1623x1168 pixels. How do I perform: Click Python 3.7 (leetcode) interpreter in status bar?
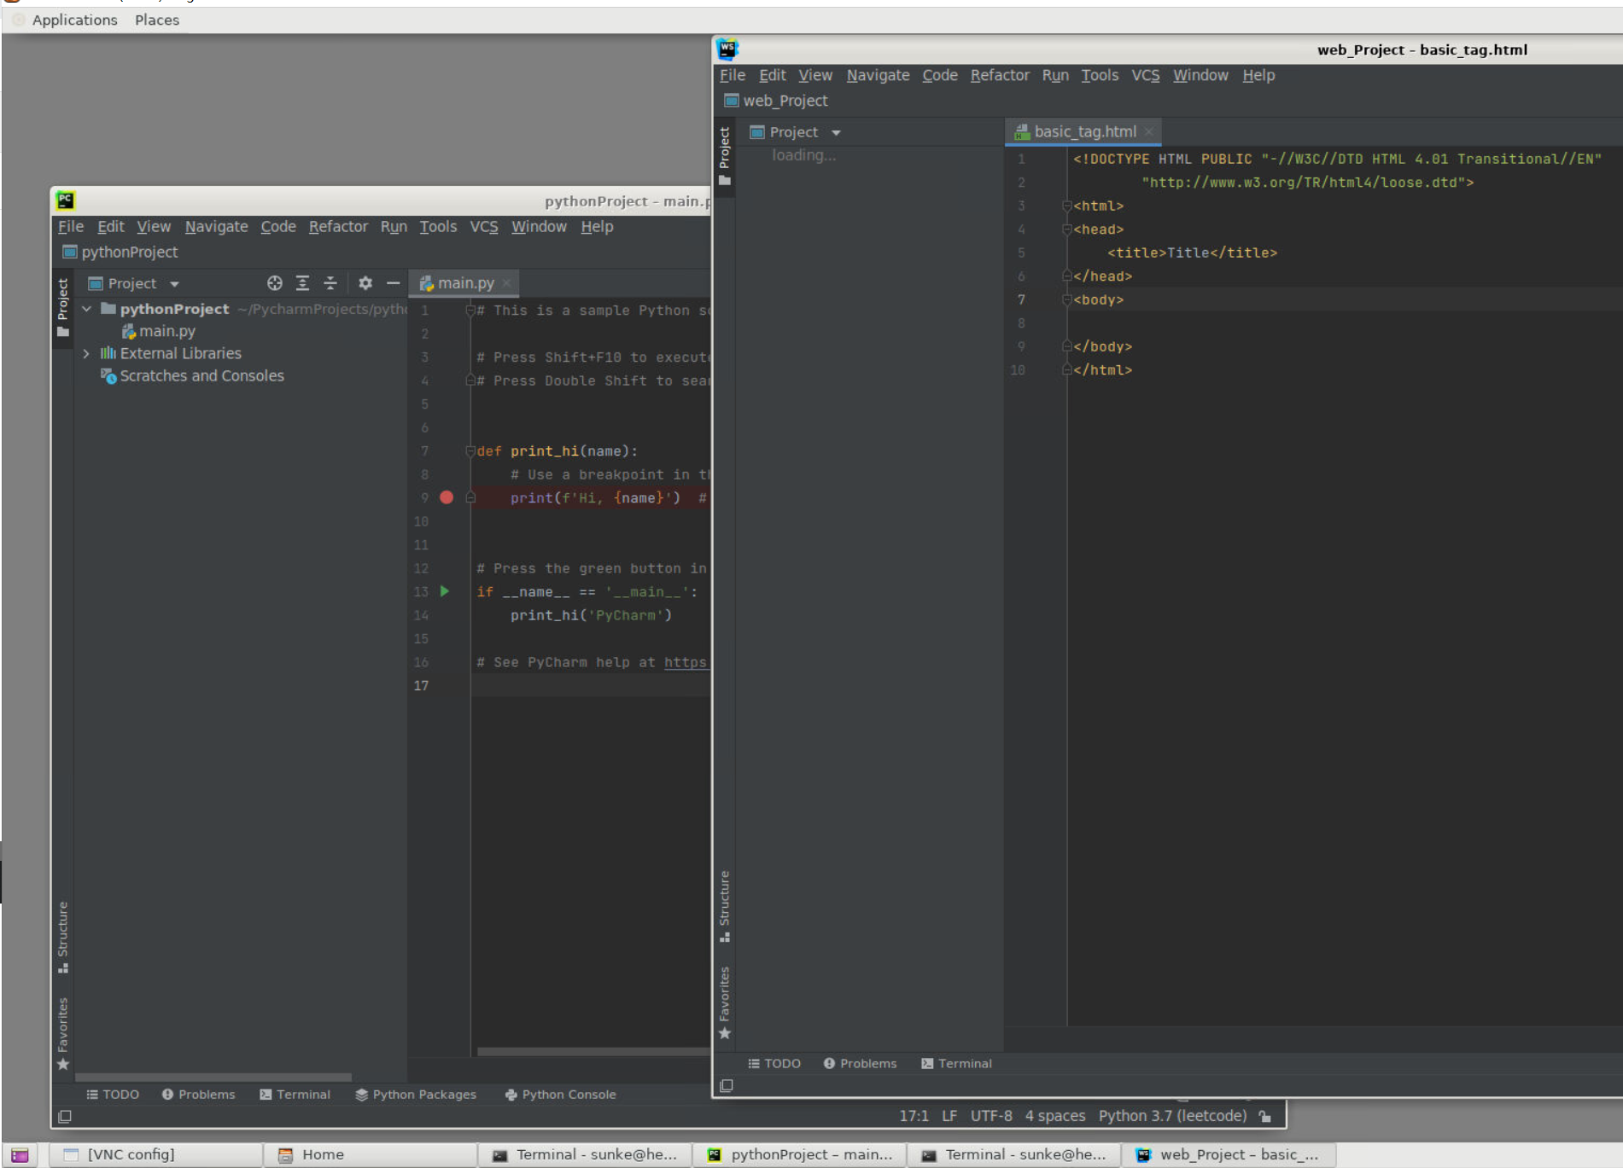click(x=1172, y=1116)
